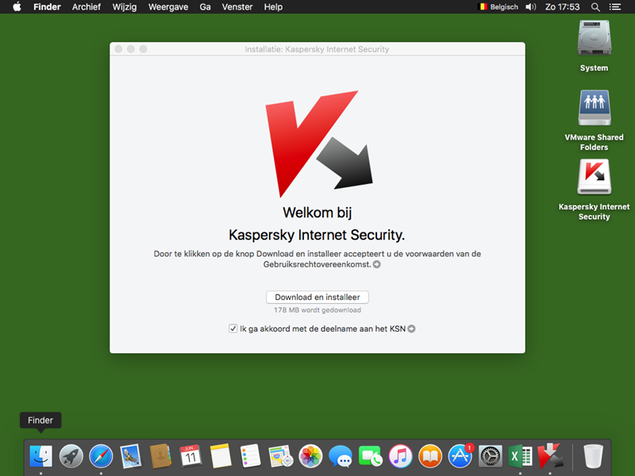Open Launchpad from the Dock

point(71,456)
